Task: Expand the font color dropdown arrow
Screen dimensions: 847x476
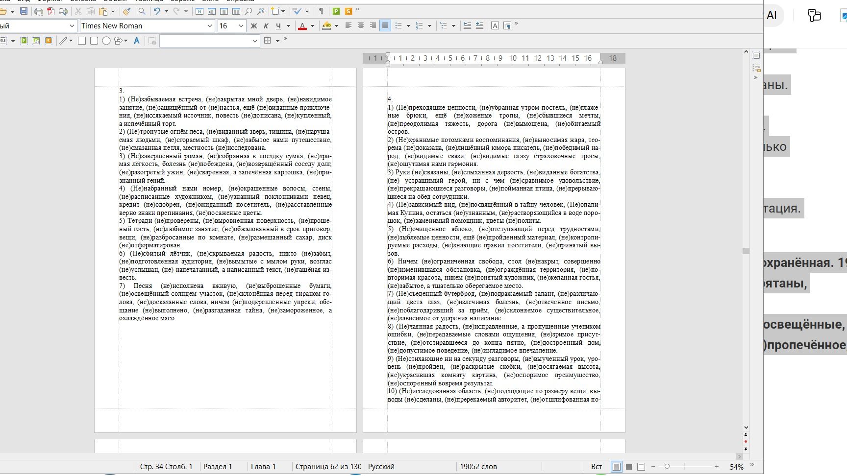Action: [312, 26]
